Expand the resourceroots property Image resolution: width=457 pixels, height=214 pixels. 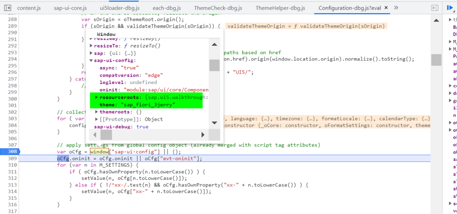point(97,97)
